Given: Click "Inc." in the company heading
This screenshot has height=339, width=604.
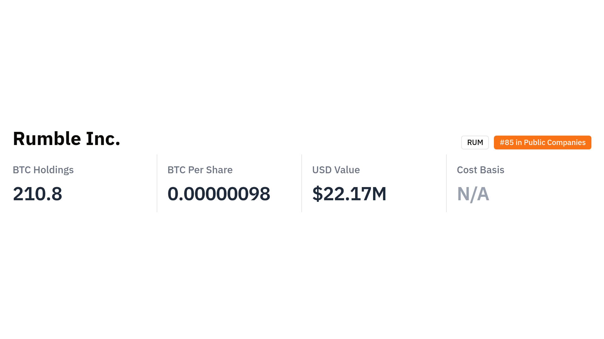Looking at the screenshot, I should pyautogui.click(x=103, y=139).
